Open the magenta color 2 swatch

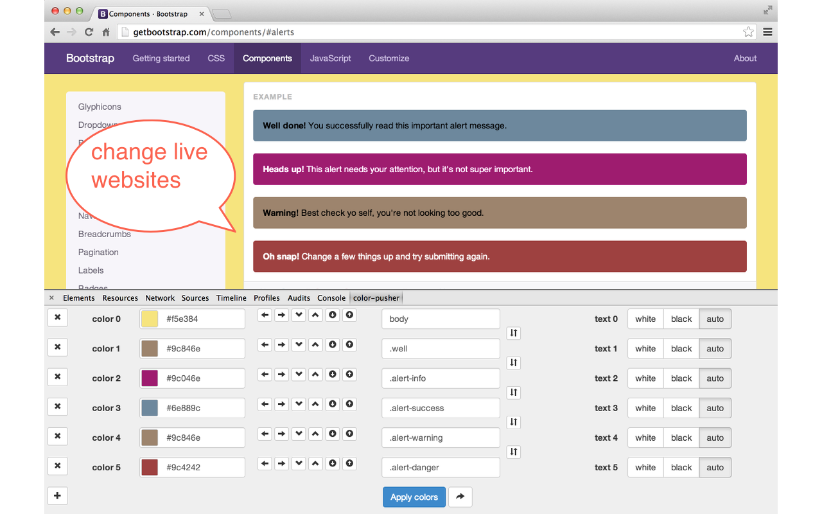coord(150,378)
